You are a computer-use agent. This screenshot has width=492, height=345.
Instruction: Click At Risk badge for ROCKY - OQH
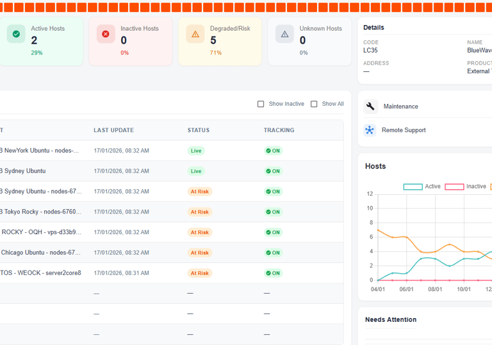(200, 233)
